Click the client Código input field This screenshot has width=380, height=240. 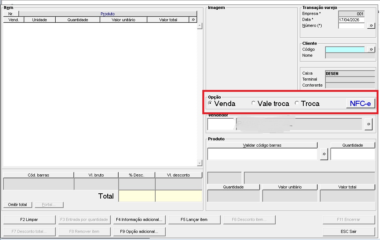point(345,49)
